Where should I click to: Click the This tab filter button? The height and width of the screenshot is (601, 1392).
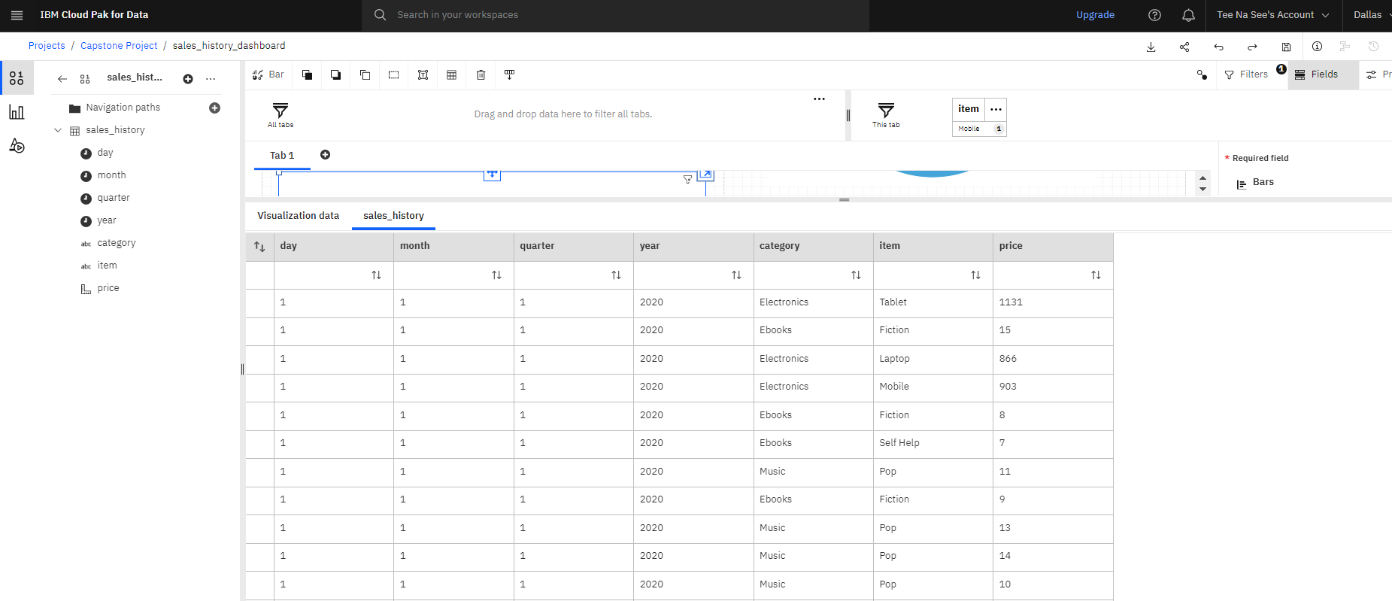tap(886, 114)
